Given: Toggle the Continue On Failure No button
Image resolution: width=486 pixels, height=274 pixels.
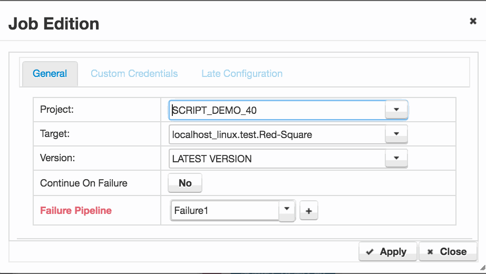Looking at the screenshot, I should [185, 183].
